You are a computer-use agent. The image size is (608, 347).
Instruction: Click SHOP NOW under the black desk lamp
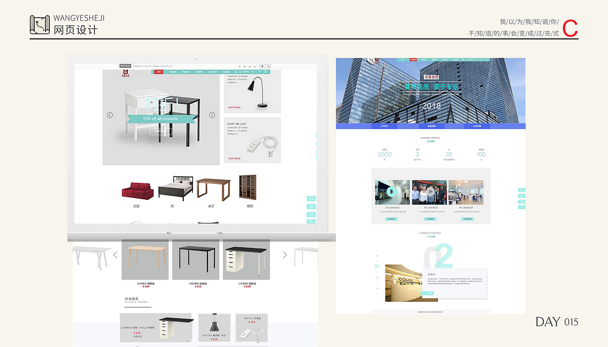point(234,108)
